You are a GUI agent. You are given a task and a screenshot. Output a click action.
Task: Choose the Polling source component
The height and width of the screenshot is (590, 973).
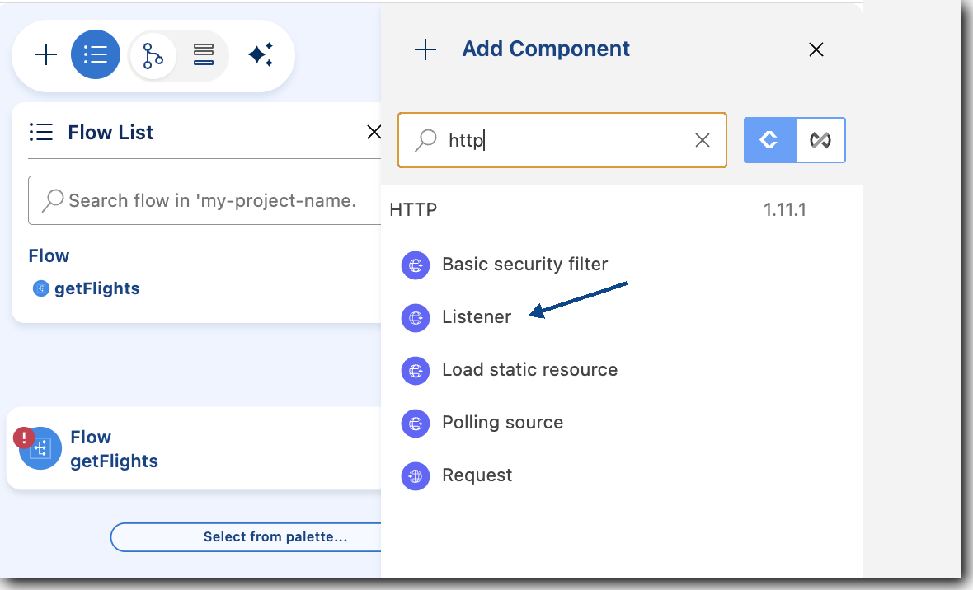[503, 423]
